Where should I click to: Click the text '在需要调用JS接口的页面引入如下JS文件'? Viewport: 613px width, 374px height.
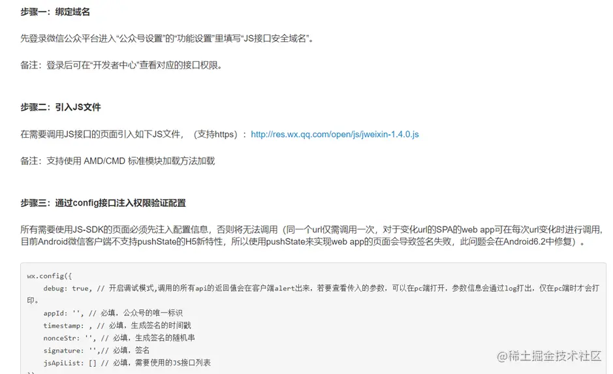click(x=100, y=134)
